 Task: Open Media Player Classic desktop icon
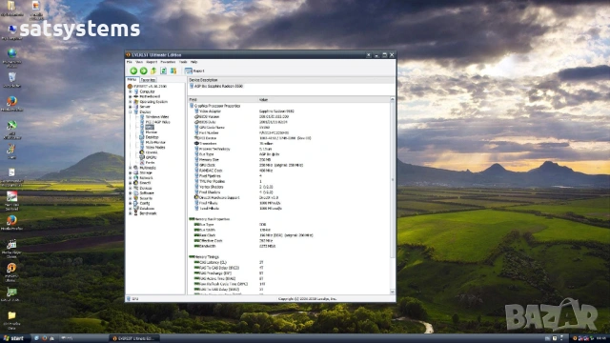click(11, 249)
